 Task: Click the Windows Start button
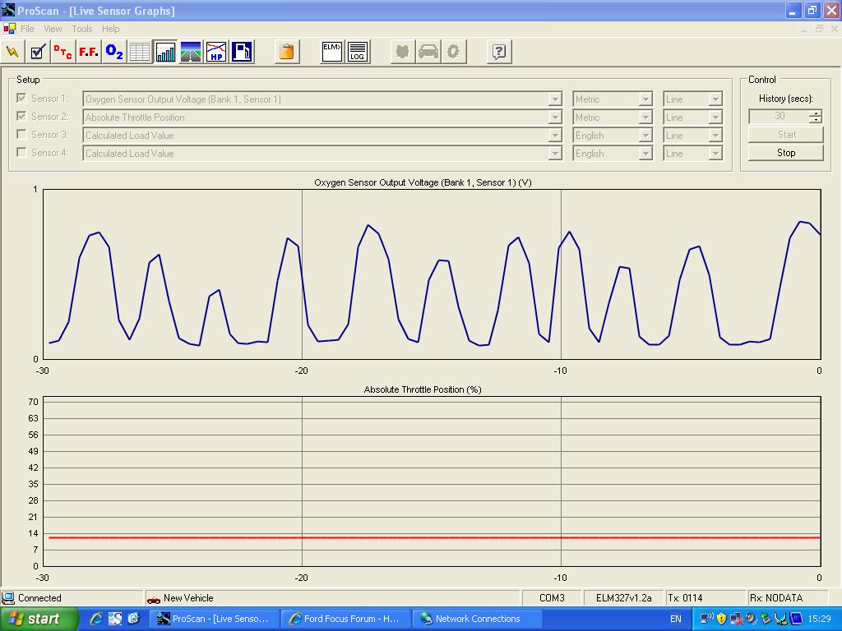click(39, 619)
